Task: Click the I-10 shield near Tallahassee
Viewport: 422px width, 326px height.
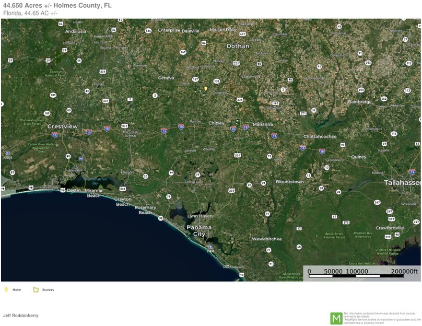Action: pyautogui.click(x=321, y=151)
